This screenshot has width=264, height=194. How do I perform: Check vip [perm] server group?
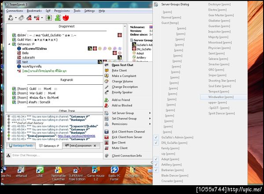point(168,154)
